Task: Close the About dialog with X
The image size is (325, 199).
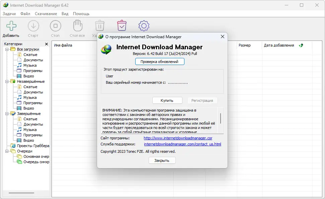Action: tap(223, 37)
